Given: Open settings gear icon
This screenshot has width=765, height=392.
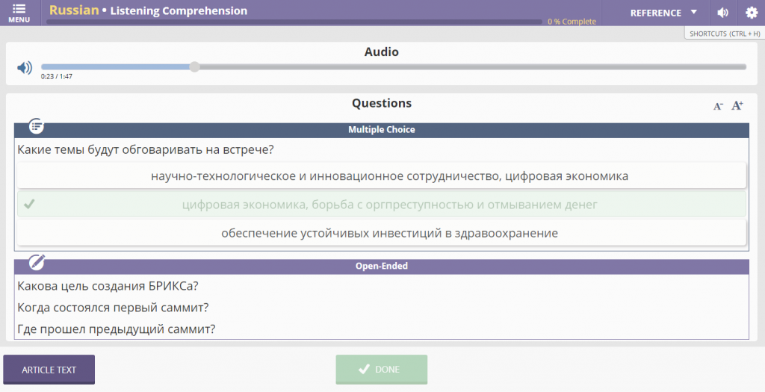Looking at the screenshot, I should 751,13.
